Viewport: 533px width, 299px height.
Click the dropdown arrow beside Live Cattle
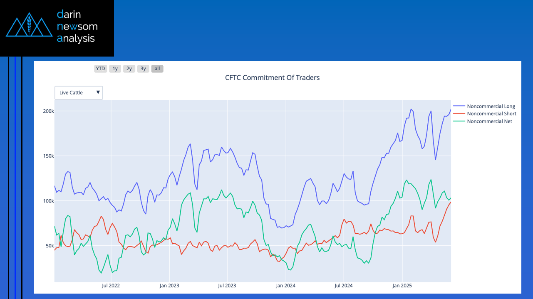pos(98,92)
